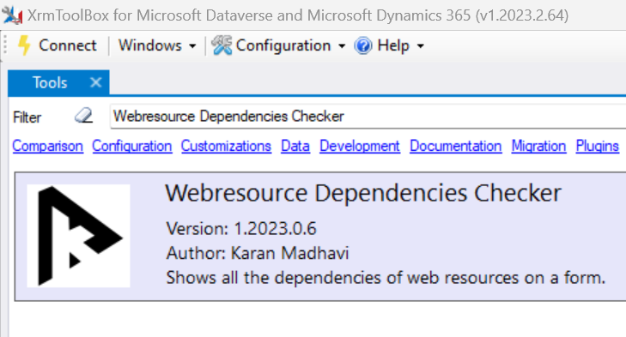Filter tools by Plugins category
This screenshot has width=626, height=337.
tap(598, 146)
